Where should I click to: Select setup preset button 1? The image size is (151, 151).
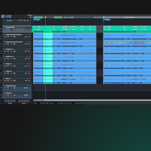click(x=6, y=101)
